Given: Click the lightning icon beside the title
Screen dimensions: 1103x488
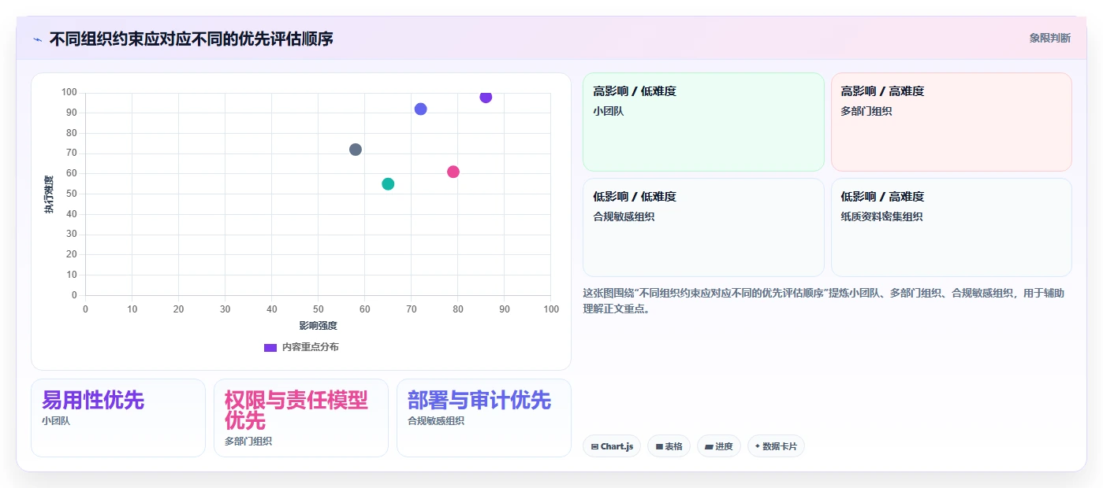Looking at the screenshot, I should pyautogui.click(x=37, y=39).
